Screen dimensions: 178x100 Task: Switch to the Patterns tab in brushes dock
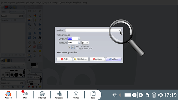[6, 61]
